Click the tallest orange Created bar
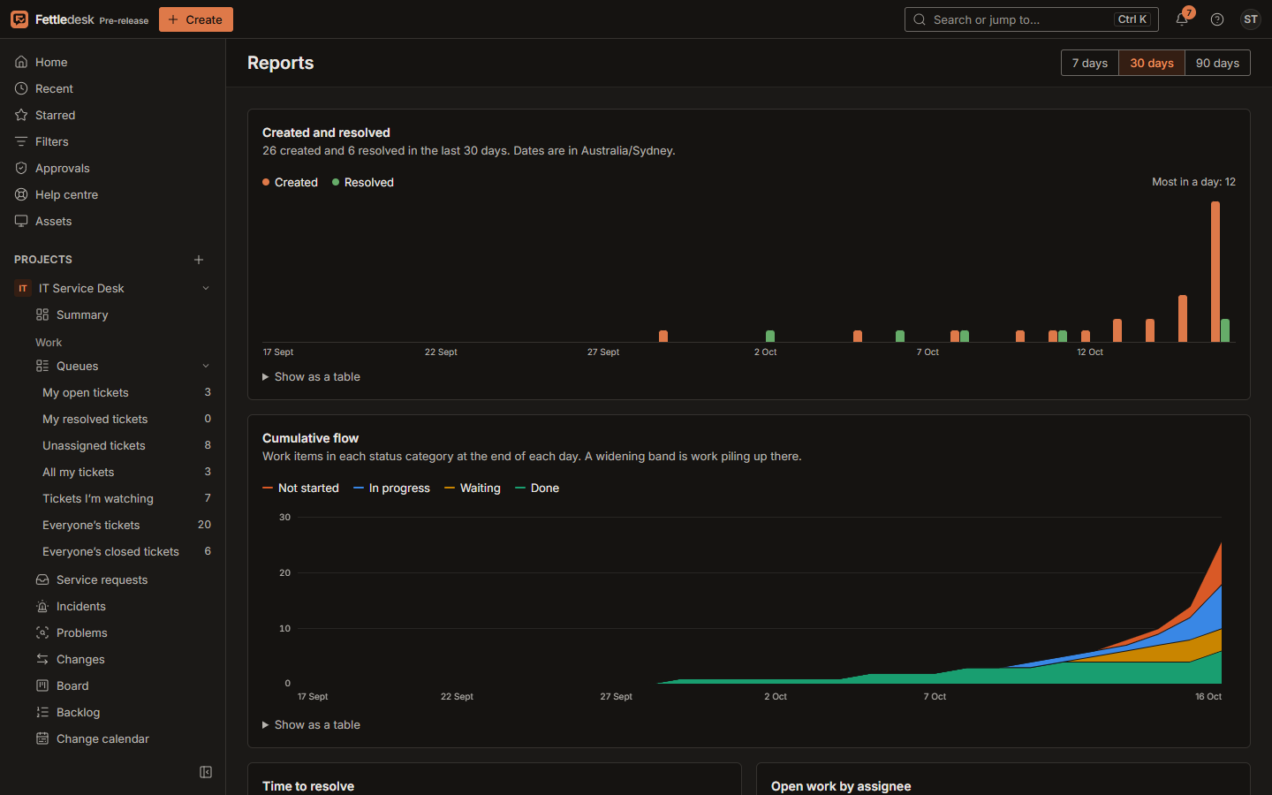 click(x=1215, y=271)
